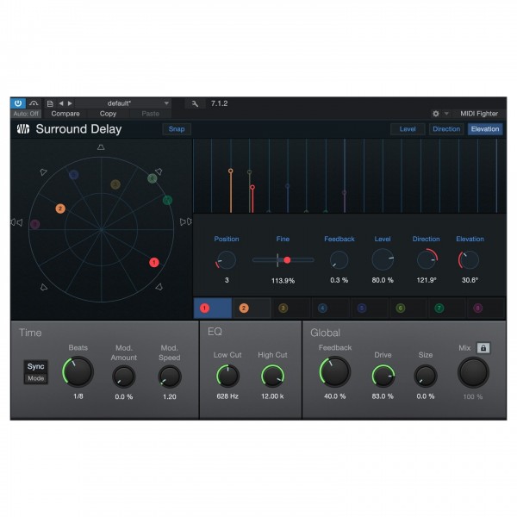This screenshot has height=517, width=517.
Task: Expand the arrow next to gear icon
Action: pos(446,114)
